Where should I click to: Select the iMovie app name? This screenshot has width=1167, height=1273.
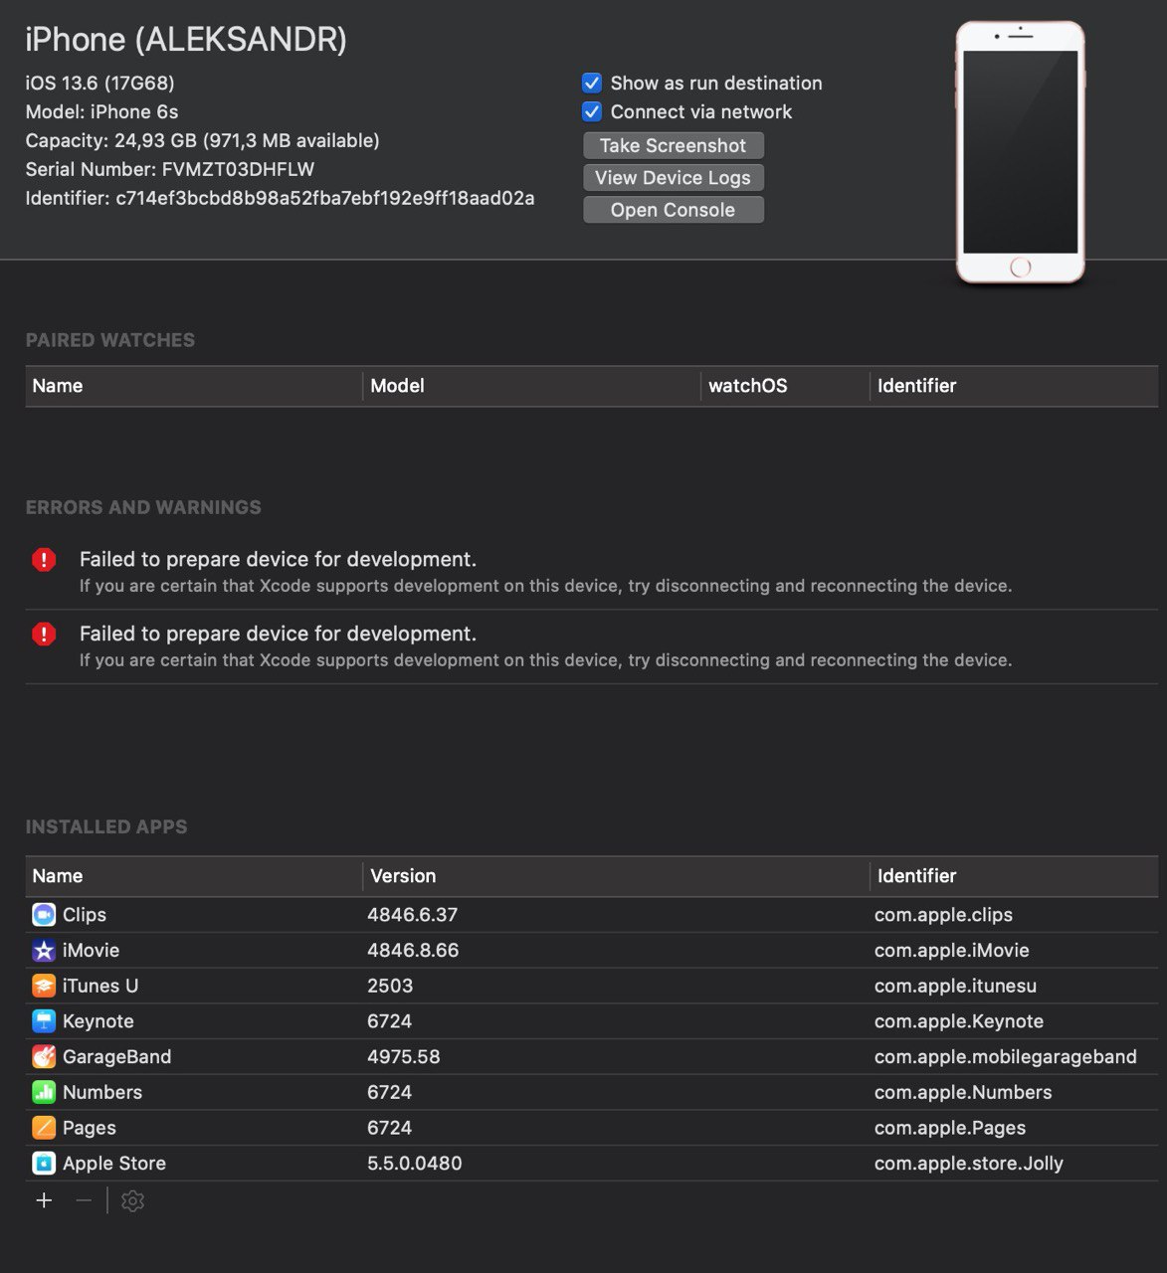coord(91,950)
